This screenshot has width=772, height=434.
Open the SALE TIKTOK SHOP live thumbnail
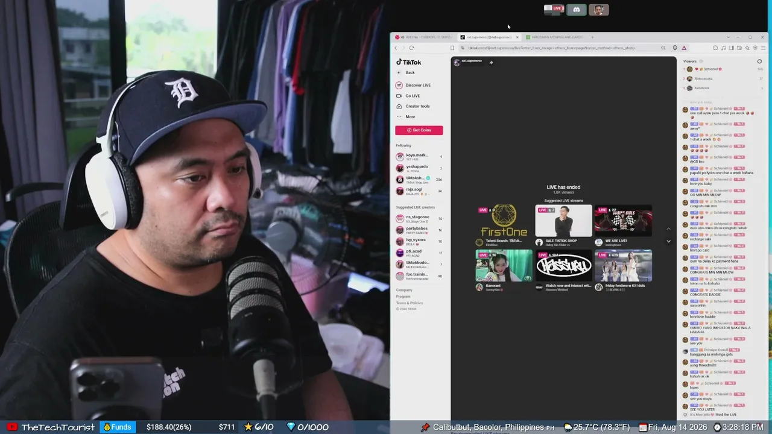(x=563, y=221)
